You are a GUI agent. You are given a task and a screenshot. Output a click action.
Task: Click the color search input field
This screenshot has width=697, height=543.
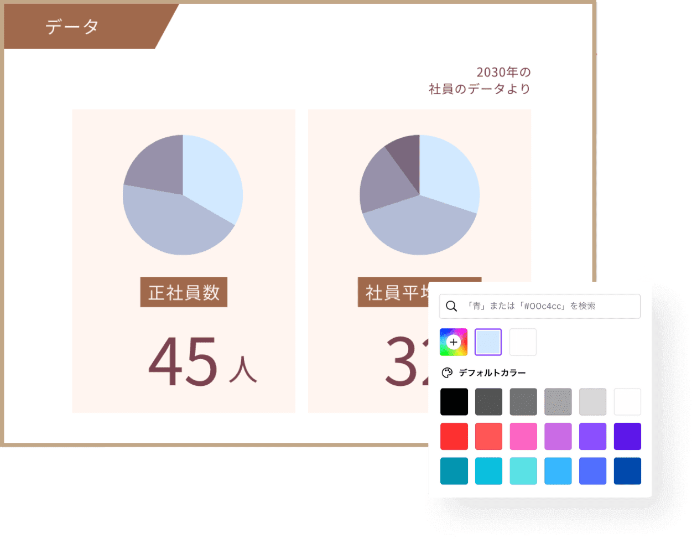click(539, 306)
